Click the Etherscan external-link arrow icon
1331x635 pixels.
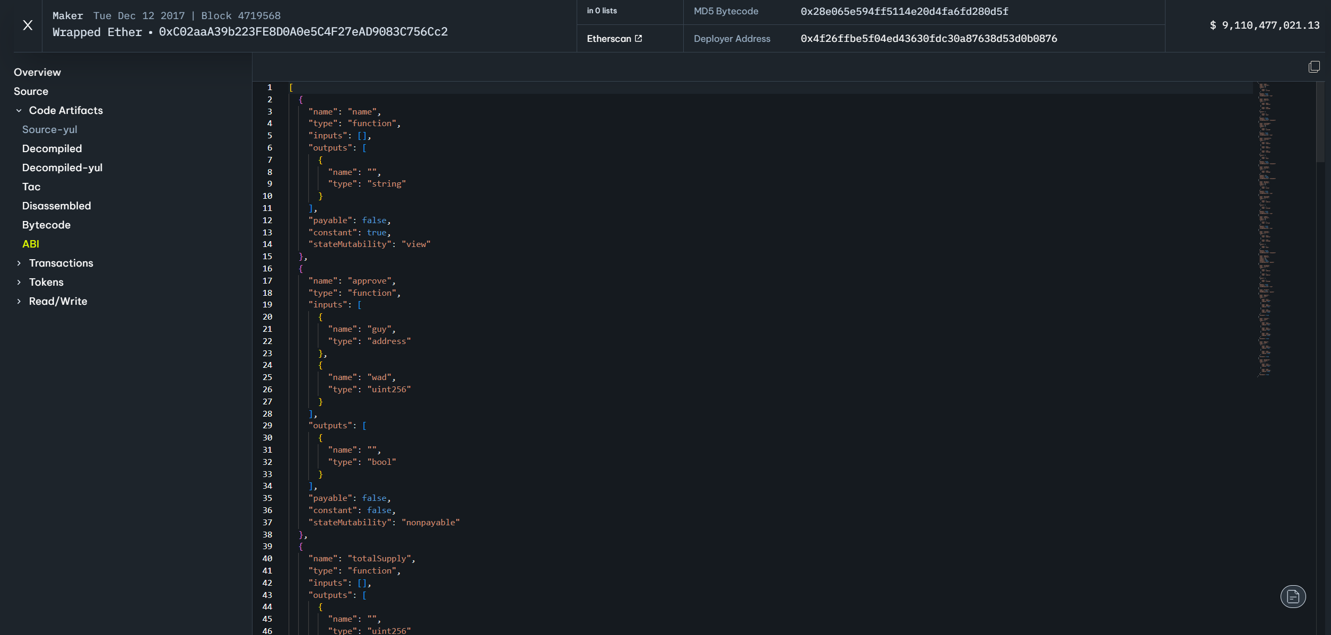(x=639, y=39)
